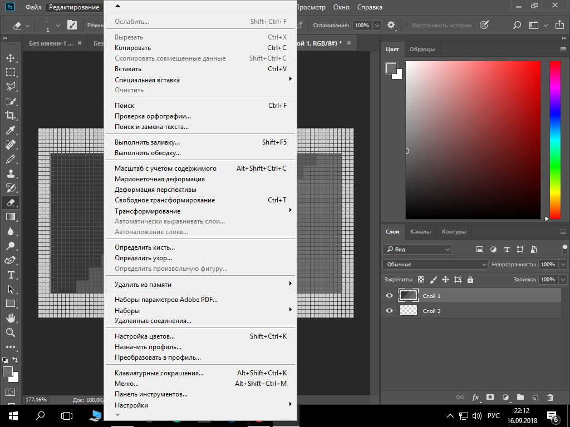Toggle visibility of Слой 2 layer

point(389,311)
